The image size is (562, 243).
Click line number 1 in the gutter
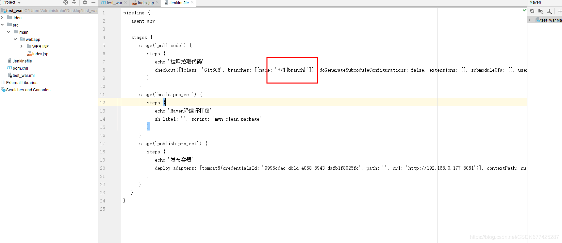[104, 13]
